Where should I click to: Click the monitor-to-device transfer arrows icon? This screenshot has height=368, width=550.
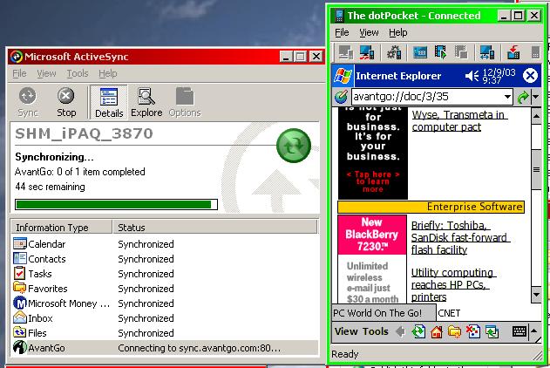[x=487, y=52]
